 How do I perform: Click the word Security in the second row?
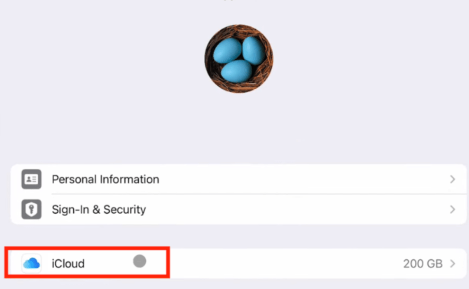(x=125, y=209)
